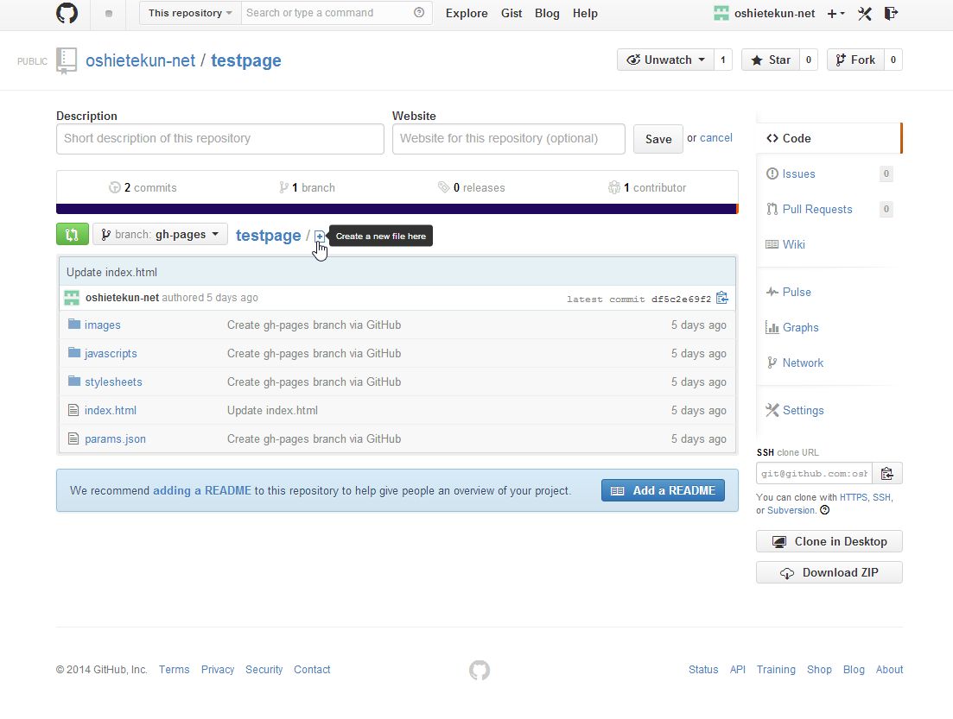The height and width of the screenshot is (719, 953).
Task: Copy the SSH clone URL to clipboard
Action: pos(887,473)
